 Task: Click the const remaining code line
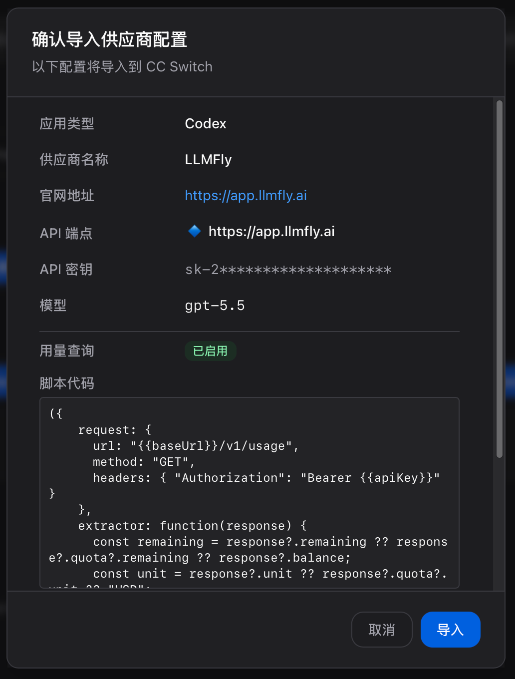249,550
